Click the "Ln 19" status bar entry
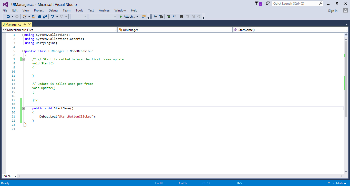 point(159,183)
